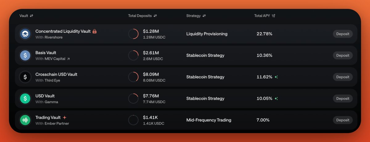The height and width of the screenshot is (142, 370).
Task: Click the 7.74M USDC value
Action: 154,102
